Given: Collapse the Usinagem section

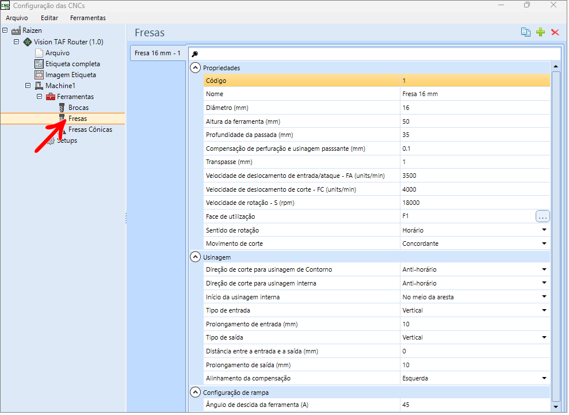Looking at the screenshot, I should tap(195, 257).
